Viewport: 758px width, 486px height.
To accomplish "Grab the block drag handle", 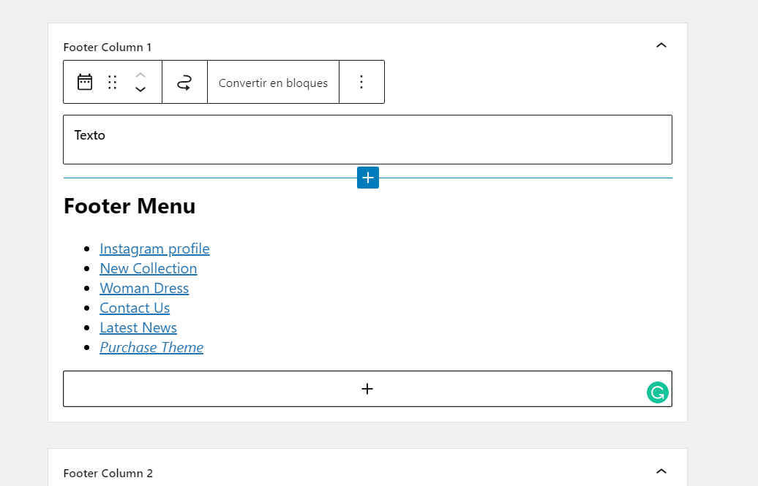I will tap(113, 82).
